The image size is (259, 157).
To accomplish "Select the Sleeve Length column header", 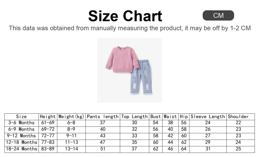I will (208, 117).
